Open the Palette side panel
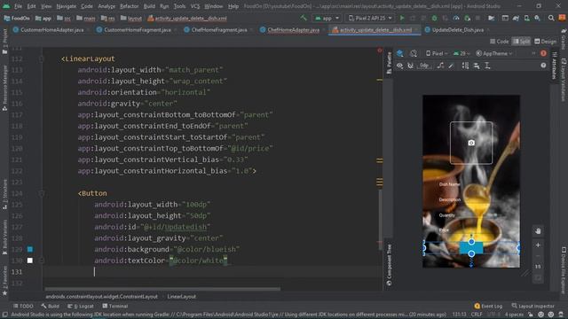The width and height of the screenshot is (568, 319). coord(389,63)
